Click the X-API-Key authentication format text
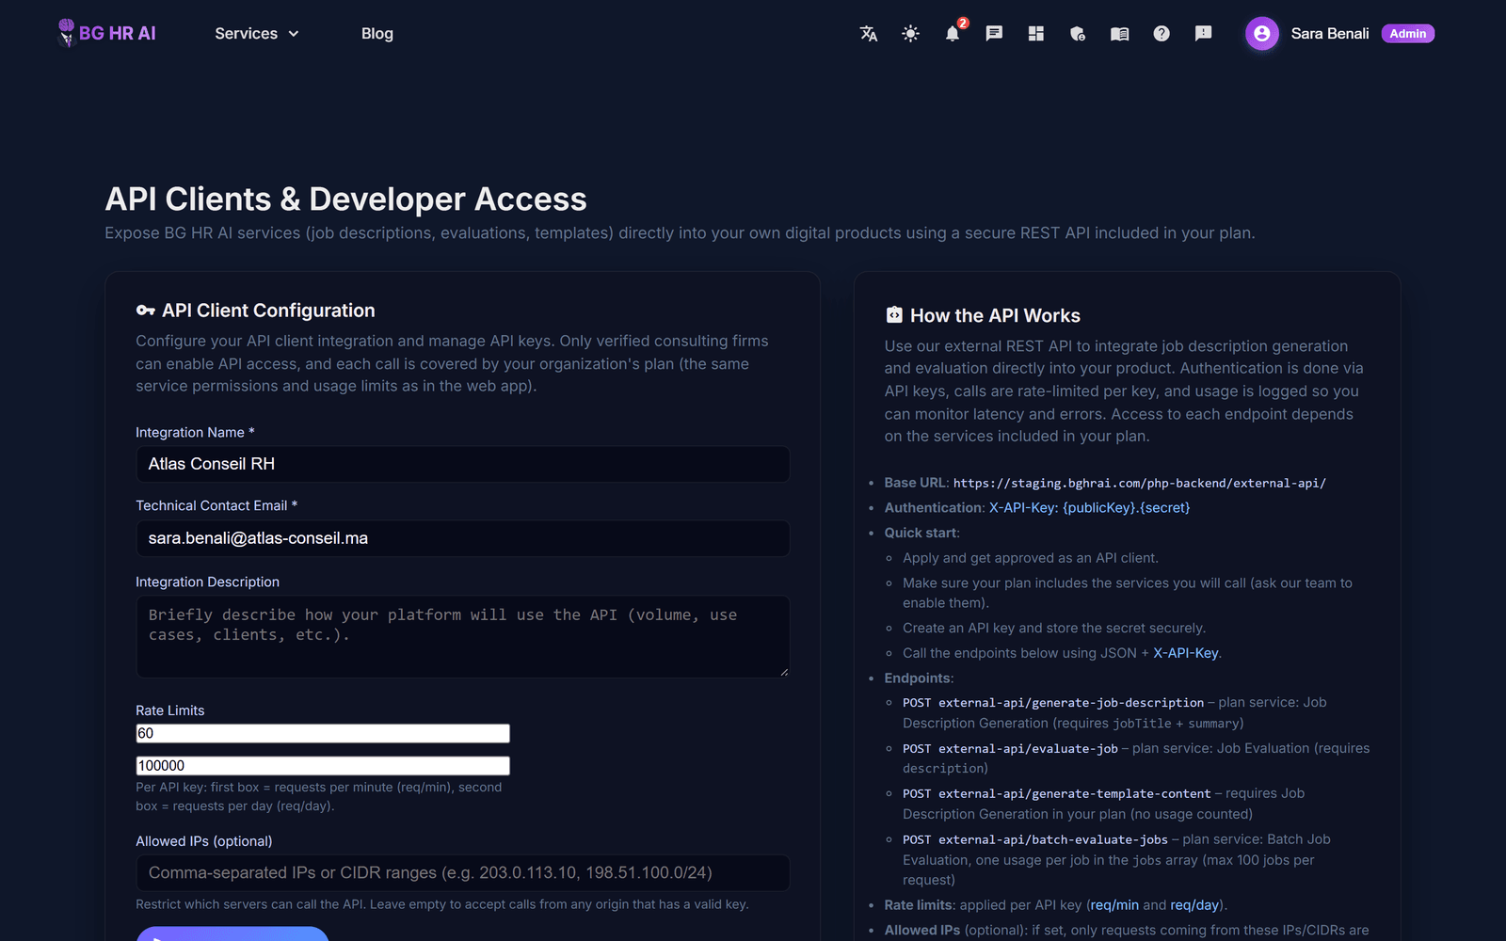The image size is (1506, 941). 1089,508
